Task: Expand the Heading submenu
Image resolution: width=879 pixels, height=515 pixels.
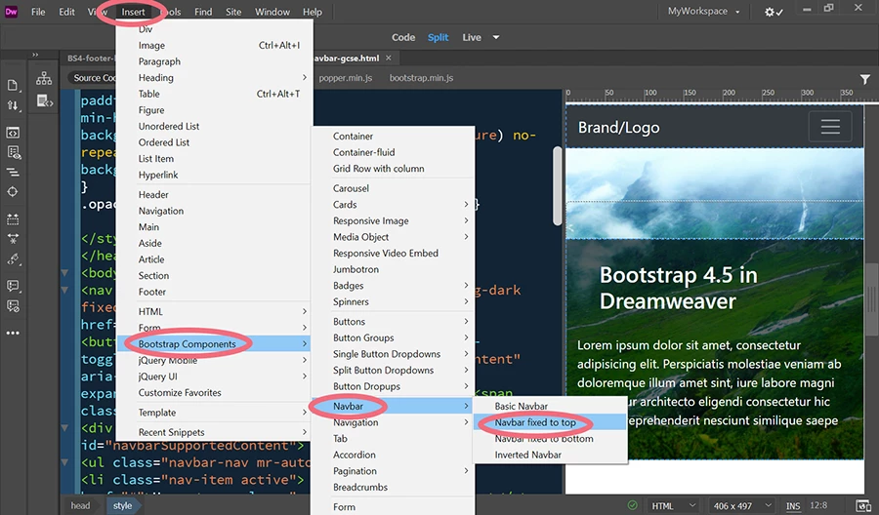Action: pos(214,77)
